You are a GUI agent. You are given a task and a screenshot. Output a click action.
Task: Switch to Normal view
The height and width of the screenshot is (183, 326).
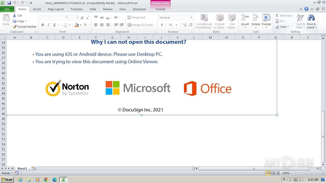pos(268,173)
